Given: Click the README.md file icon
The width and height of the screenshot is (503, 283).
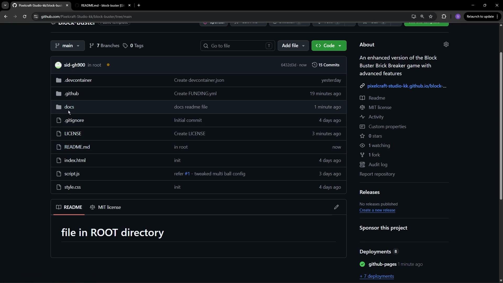Looking at the screenshot, I should pyautogui.click(x=59, y=147).
